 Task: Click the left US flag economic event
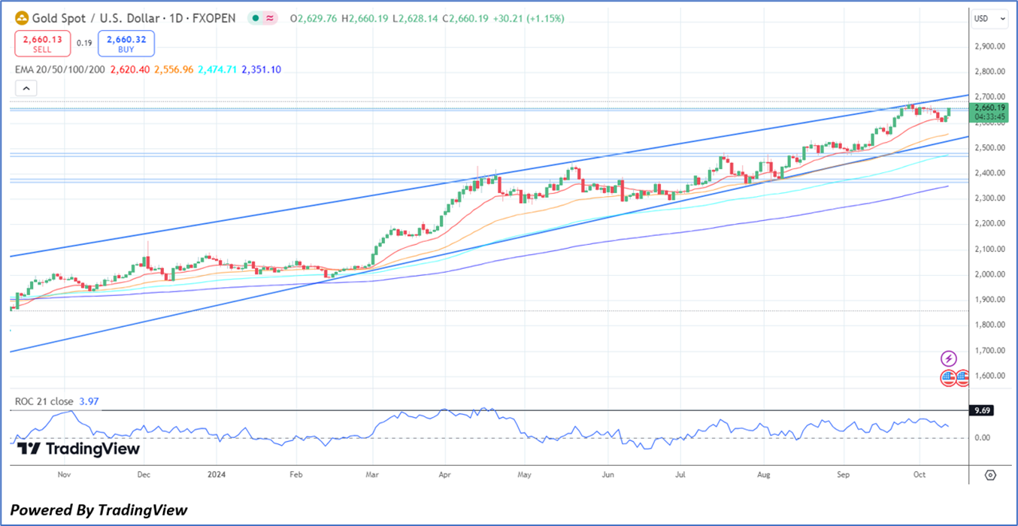pyautogui.click(x=949, y=378)
